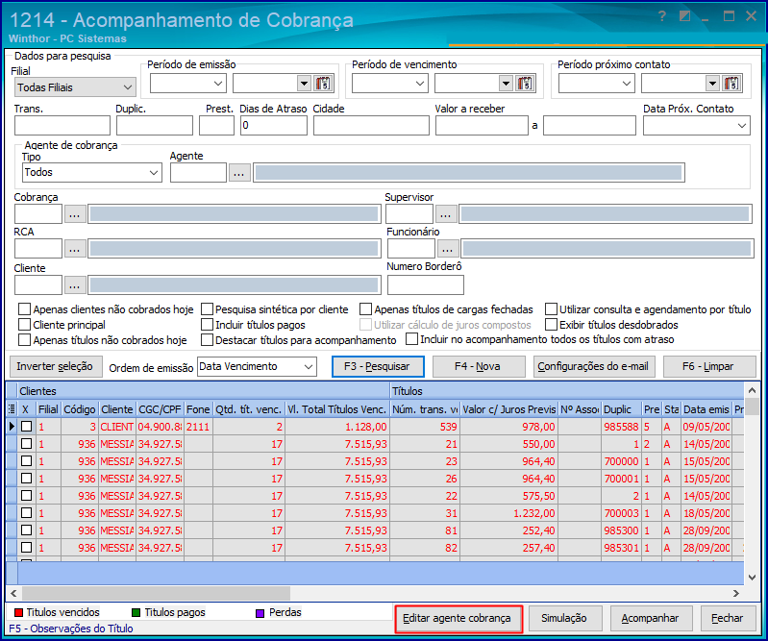Screen dimensions: 768x641
Task: Open calendar icon for Período próximo contato
Action: pyautogui.click(x=731, y=84)
